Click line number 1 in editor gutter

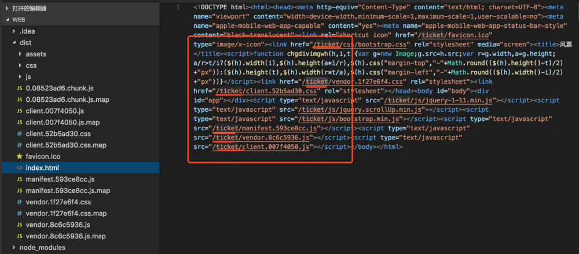[x=178, y=8]
